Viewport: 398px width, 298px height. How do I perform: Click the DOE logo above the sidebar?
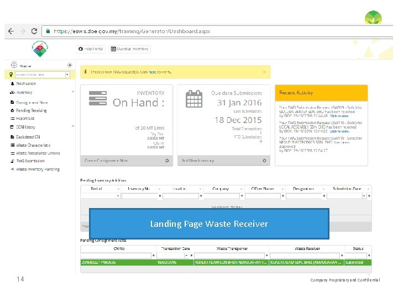40,49
